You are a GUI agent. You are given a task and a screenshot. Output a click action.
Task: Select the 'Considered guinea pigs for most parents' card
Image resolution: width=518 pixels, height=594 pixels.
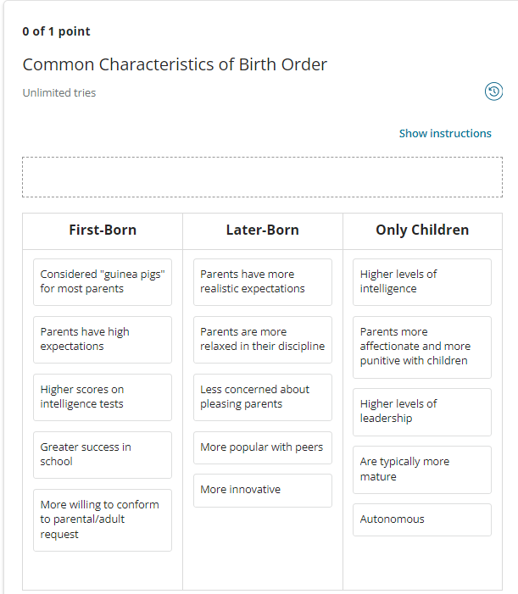tap(103, 282)
